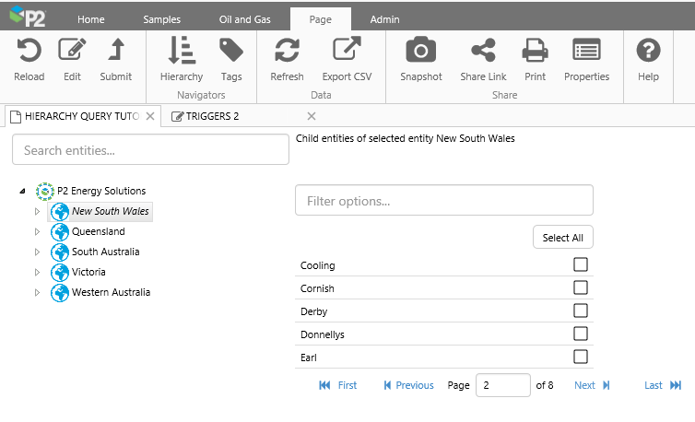Open Edit mode with the pencil icon
The height and width of the screenshot is (422, 695).
point(72,52)
